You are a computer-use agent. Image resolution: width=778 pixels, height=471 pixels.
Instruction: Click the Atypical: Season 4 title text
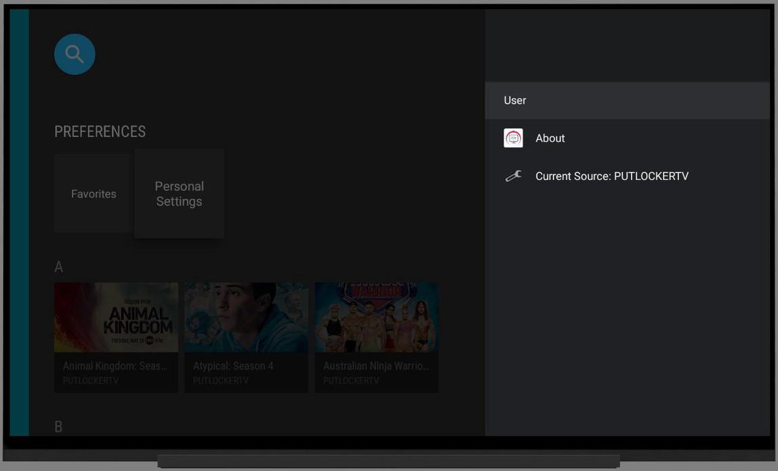click(x=233, y=364)
